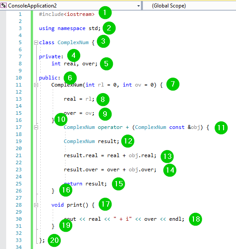The height and width of the screenshot is (249, 236).
Task: Click green annotation circle 14
Action: (170, 170)
